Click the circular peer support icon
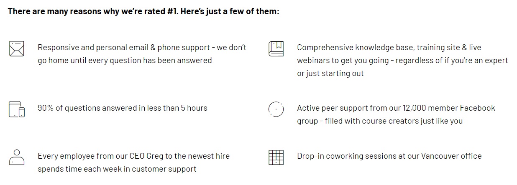Screen dimensions: 517x185 [x=276, y=109]
